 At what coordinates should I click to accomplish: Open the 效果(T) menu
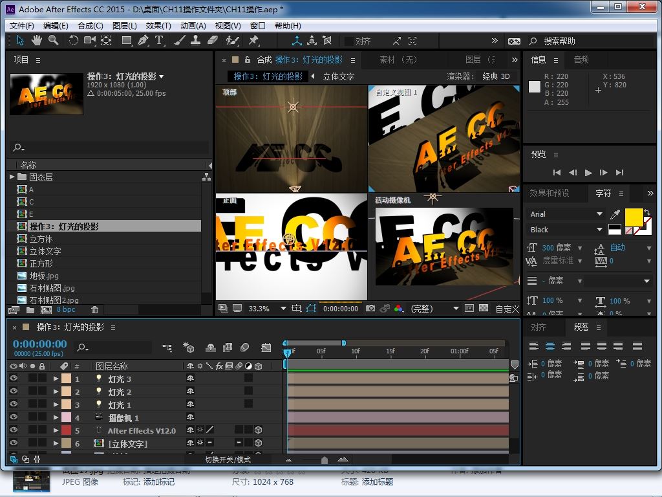(158, 26)
